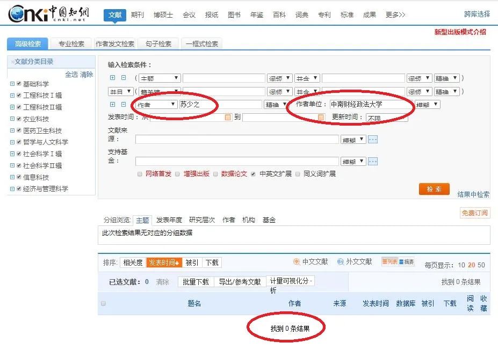Switch to the 专业检索 tab
This screenshot has width=498, height=350.
pos(71,44)
